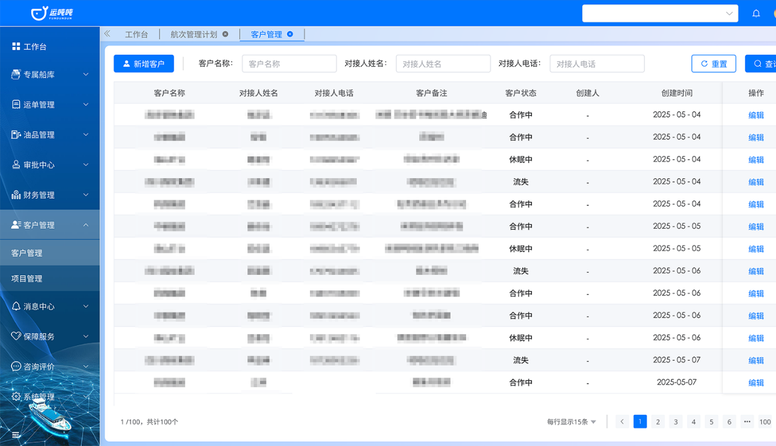Click the 财务管理 finance icon
This screenshot has width=776, height=446.
[x=17, y=194]
